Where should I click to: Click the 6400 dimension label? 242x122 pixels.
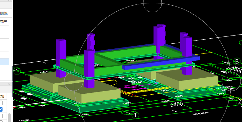coord(177,104)
